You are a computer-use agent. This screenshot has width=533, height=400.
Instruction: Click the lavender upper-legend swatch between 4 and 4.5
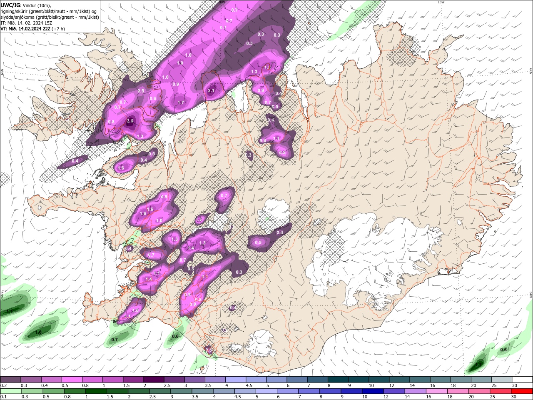[x=236, y=380]
